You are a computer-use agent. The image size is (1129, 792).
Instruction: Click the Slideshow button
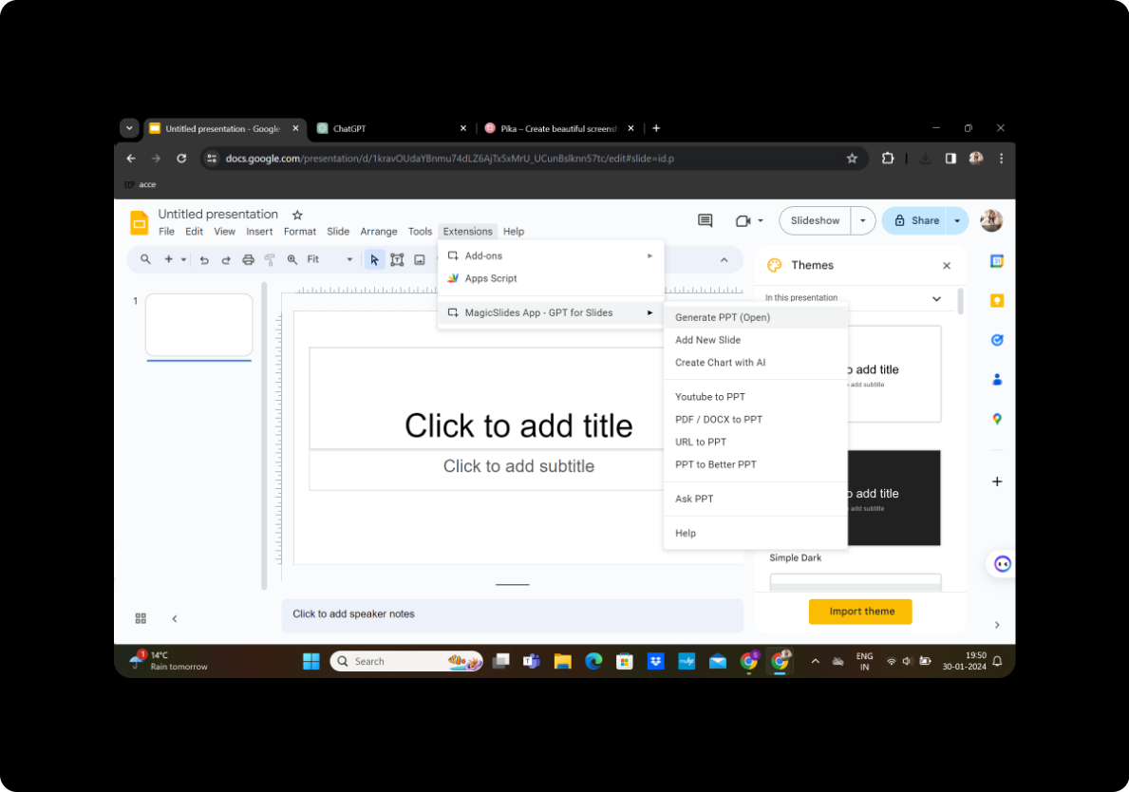[x=815, y=221]
